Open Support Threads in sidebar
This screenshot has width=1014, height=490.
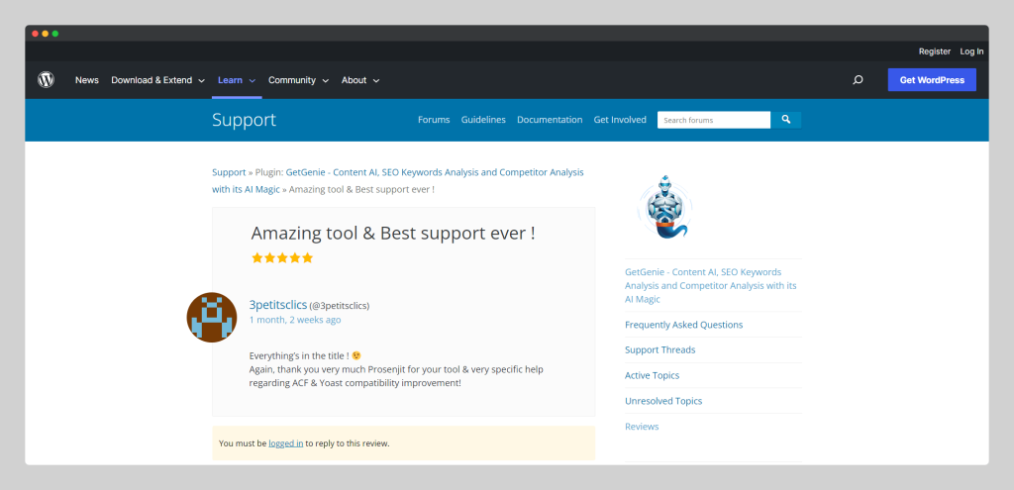659,349
